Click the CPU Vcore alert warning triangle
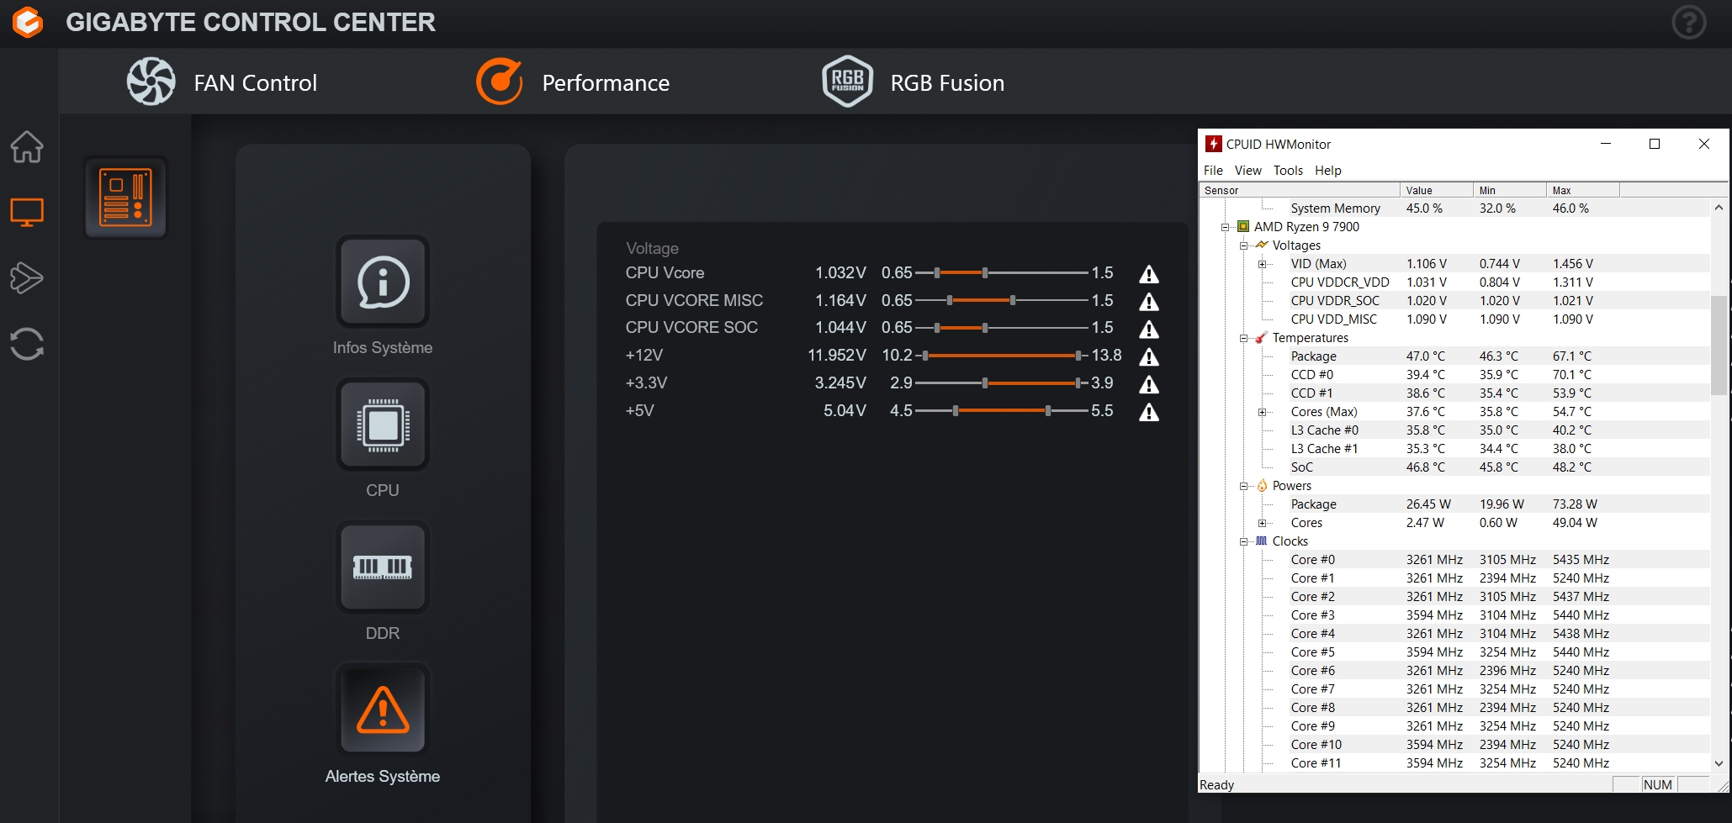The image size is (1732, 823). (1148, 274)
